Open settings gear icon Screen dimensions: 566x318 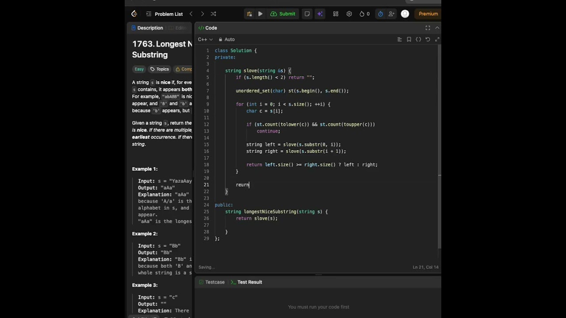tap(349, 14)
